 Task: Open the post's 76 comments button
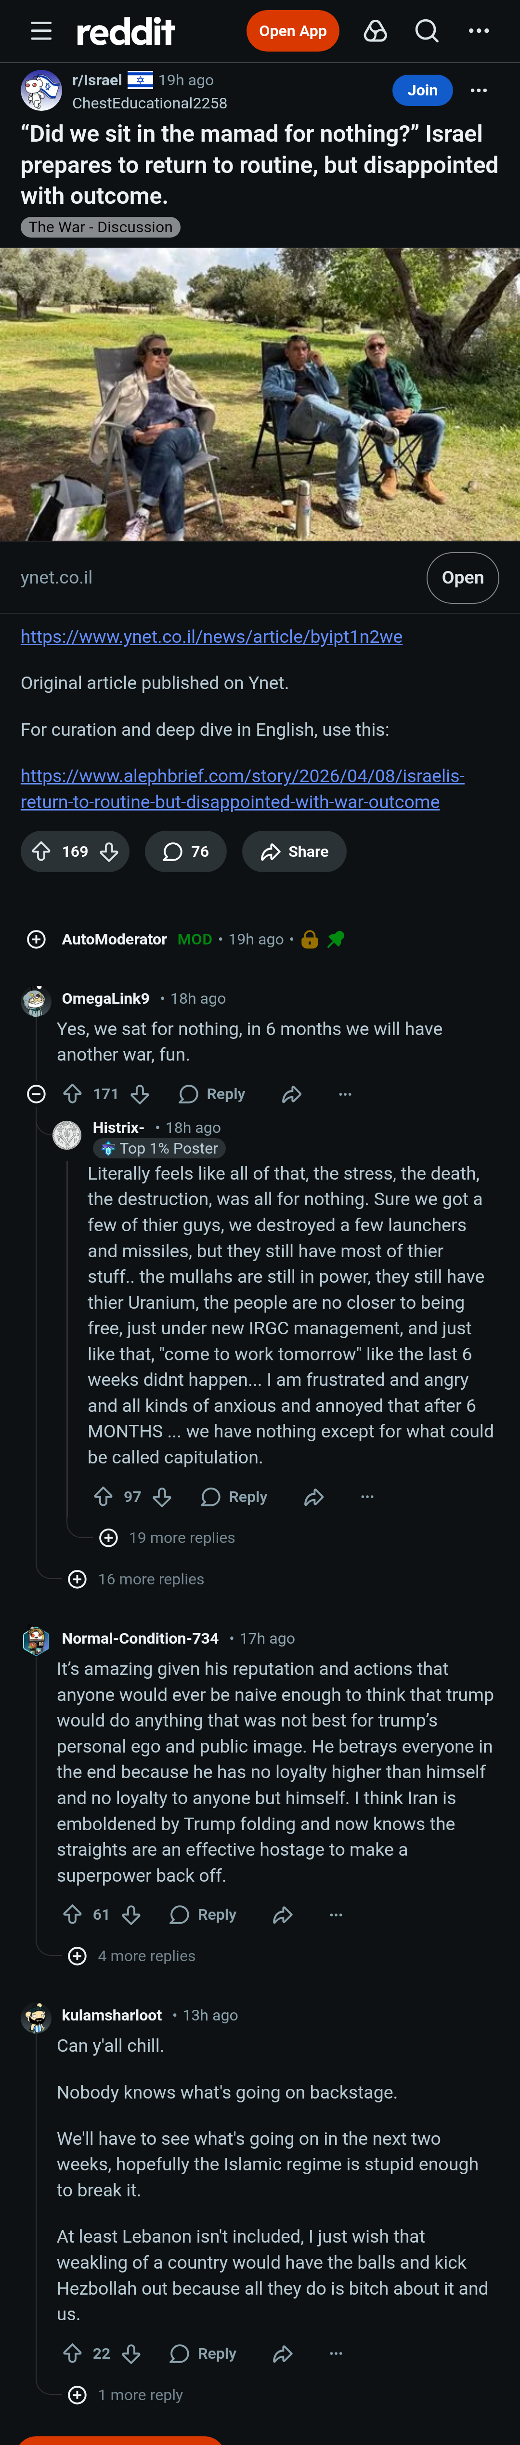point(186,851)
